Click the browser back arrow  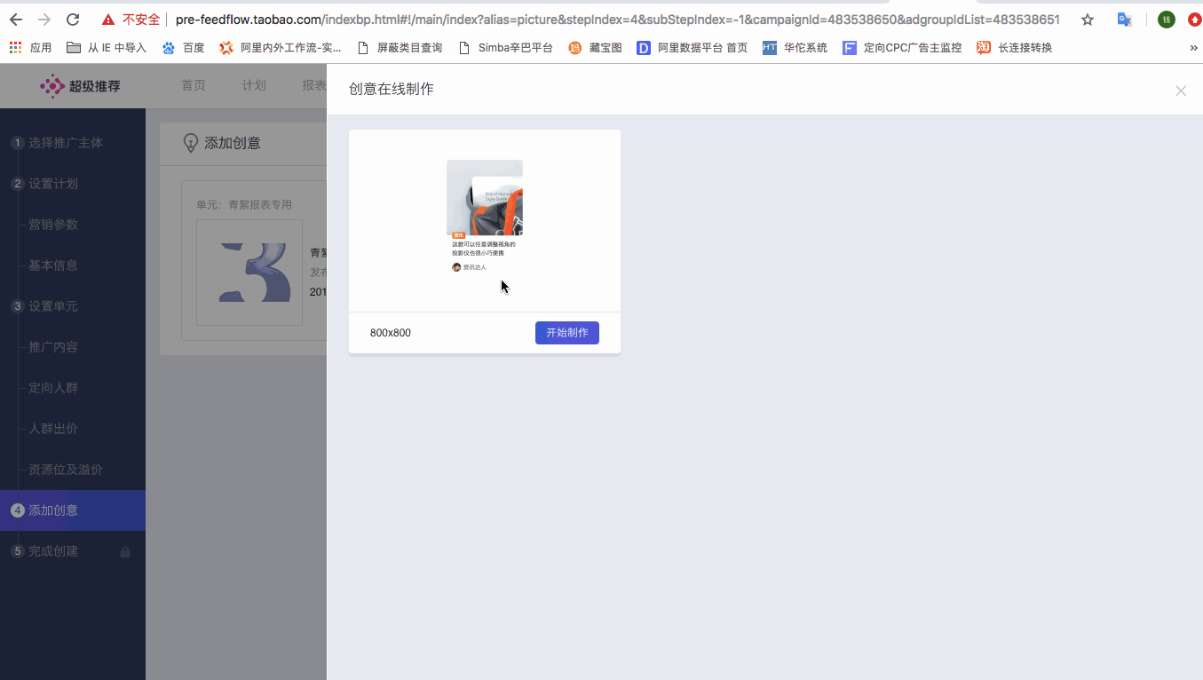click(x=15, y=20)
